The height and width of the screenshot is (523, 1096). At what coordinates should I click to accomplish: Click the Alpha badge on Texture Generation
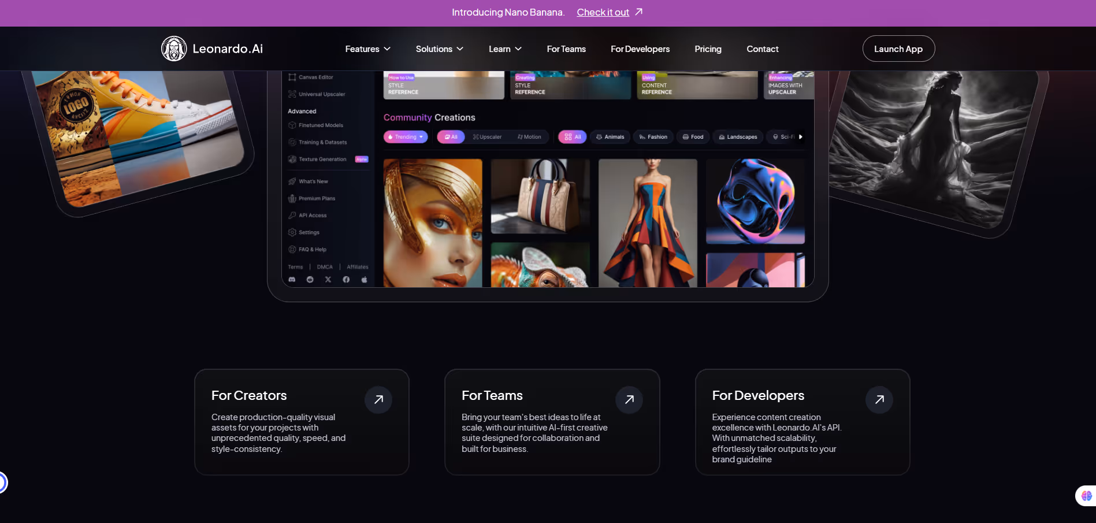362,159
